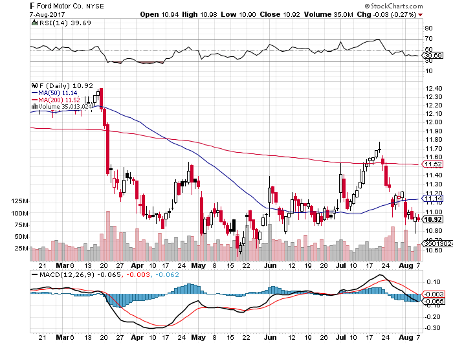Click May on the bottom MACD date axis

(x=199, y=337)
